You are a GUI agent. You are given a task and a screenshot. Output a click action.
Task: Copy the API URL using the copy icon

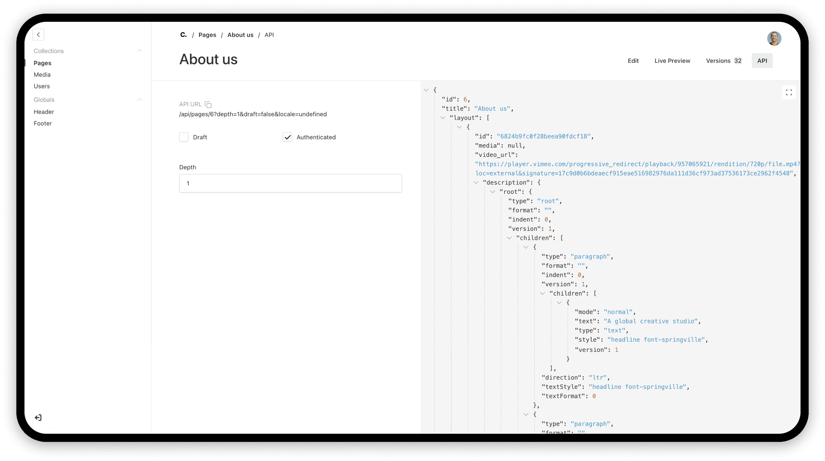click(208, 104)
